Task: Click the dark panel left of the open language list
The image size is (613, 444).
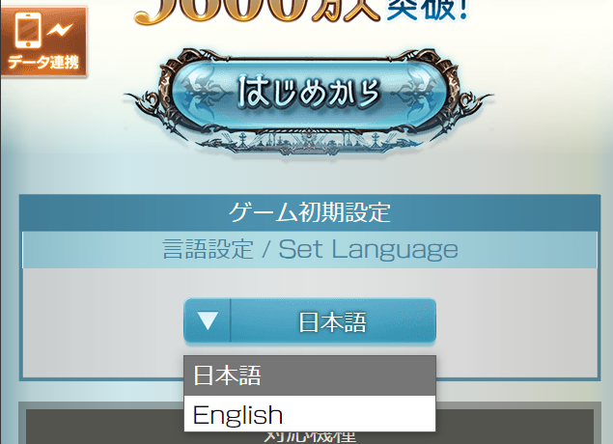Action: [104, 427]
